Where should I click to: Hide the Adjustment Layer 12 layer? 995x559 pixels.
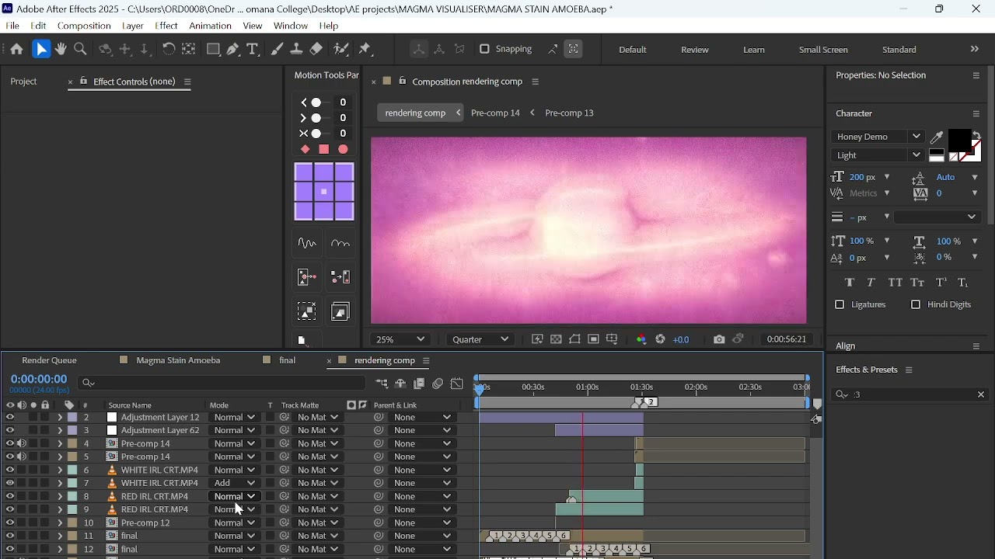tap(10, 418)
